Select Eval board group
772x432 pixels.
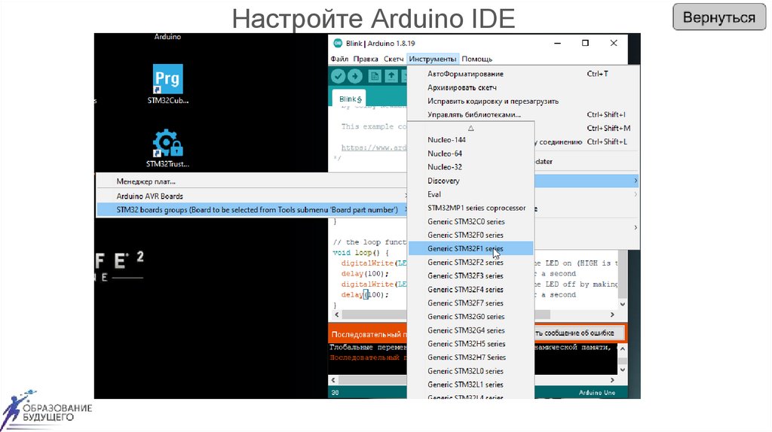[470, 194]
